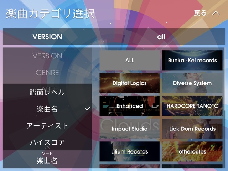Select Diverse System label tile

point(192,83)
